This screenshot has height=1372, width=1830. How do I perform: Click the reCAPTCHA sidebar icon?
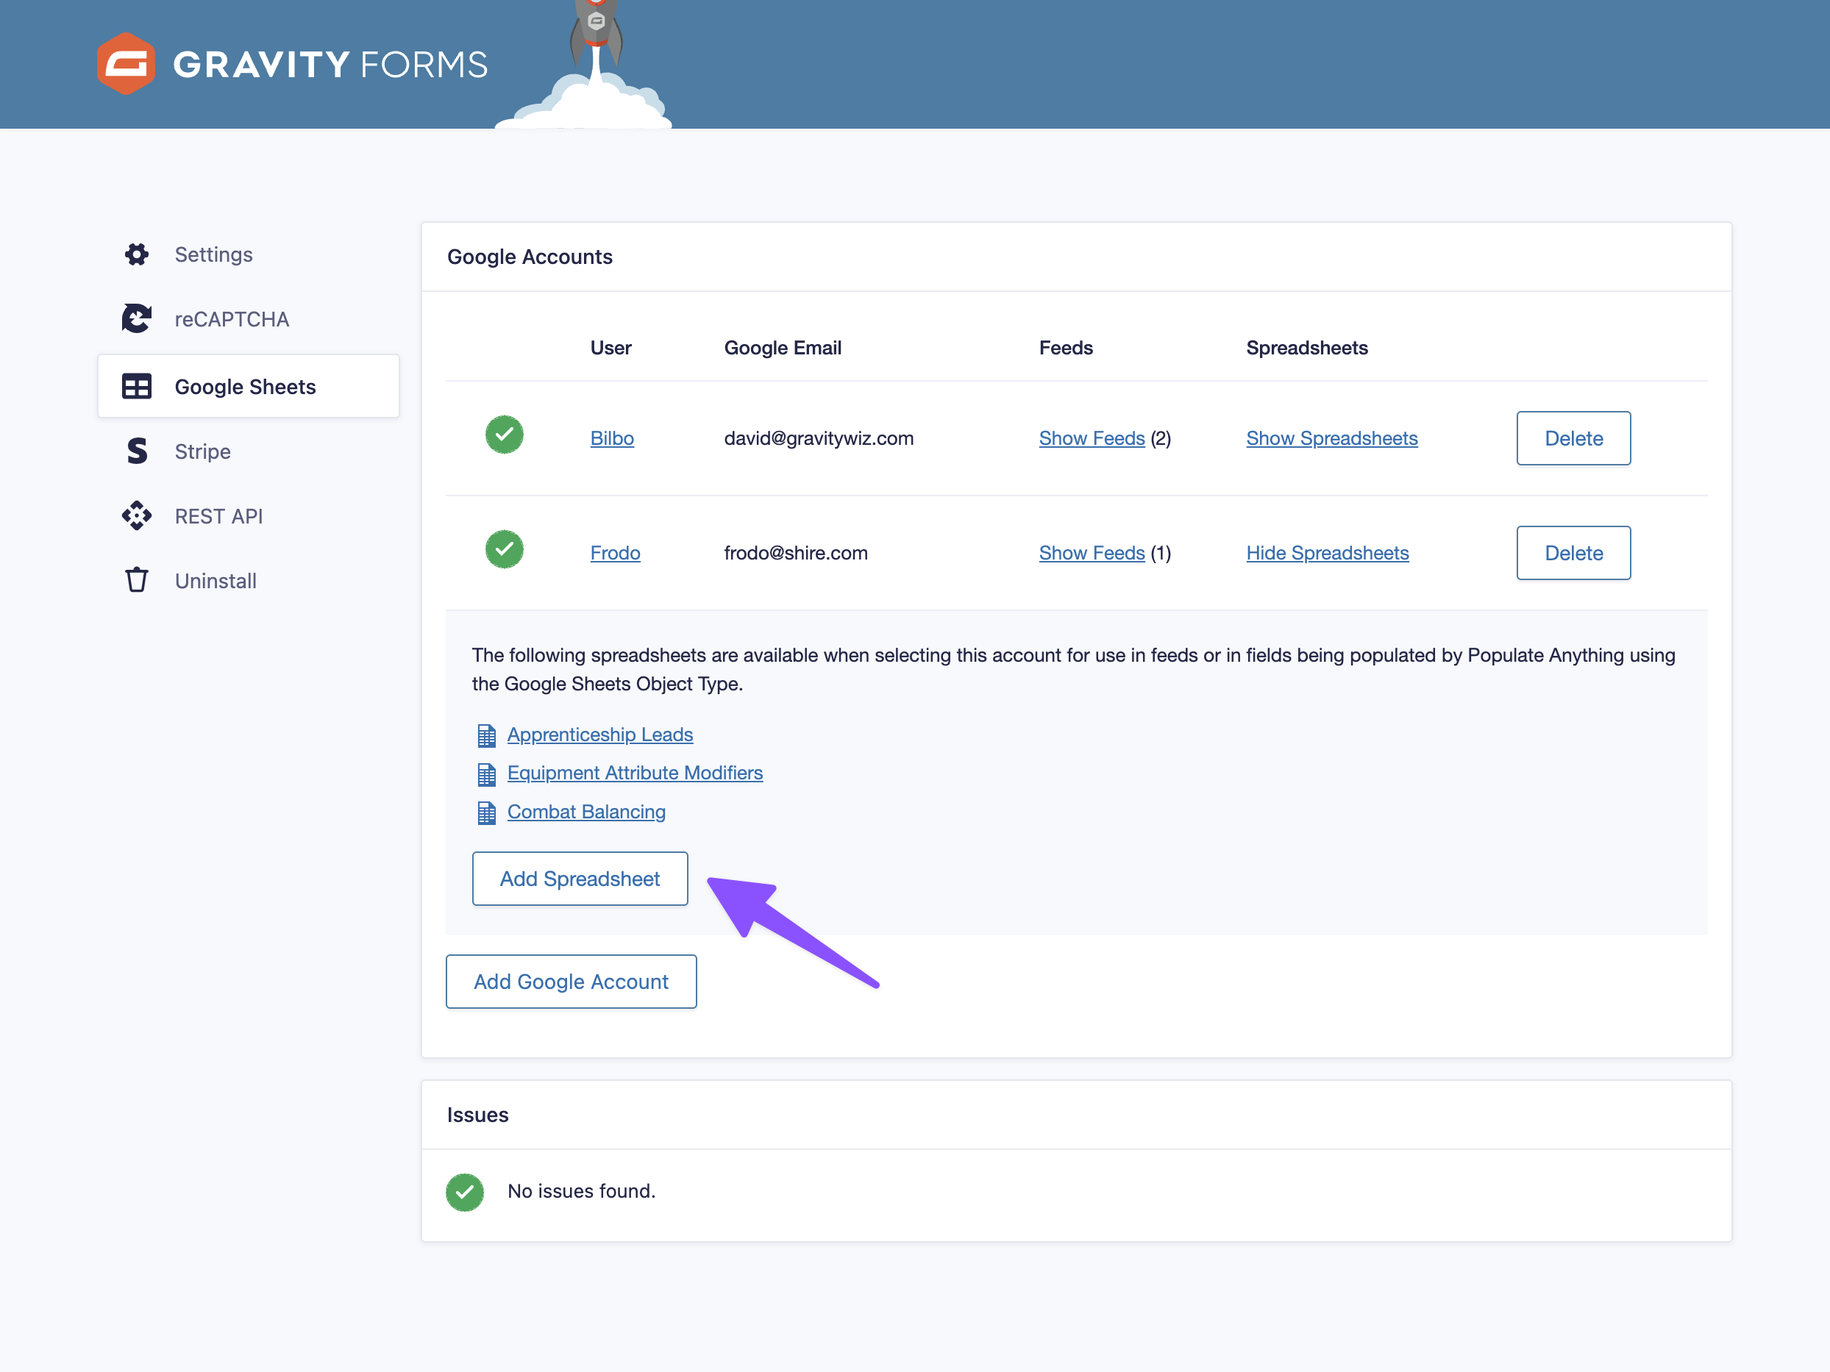coord(137,318)
